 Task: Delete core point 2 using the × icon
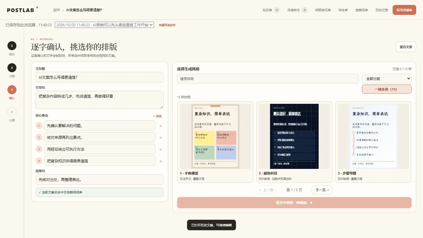161,138
